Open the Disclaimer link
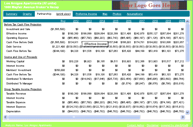The height and width of the screenshot is (127, 193). pos(153,125)
